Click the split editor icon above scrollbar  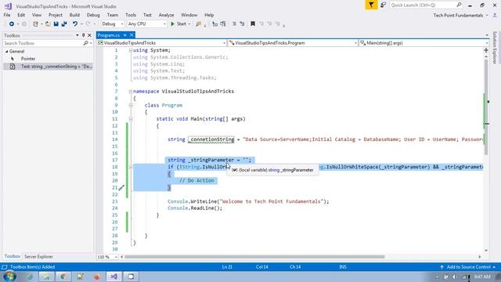coord(486,50)
